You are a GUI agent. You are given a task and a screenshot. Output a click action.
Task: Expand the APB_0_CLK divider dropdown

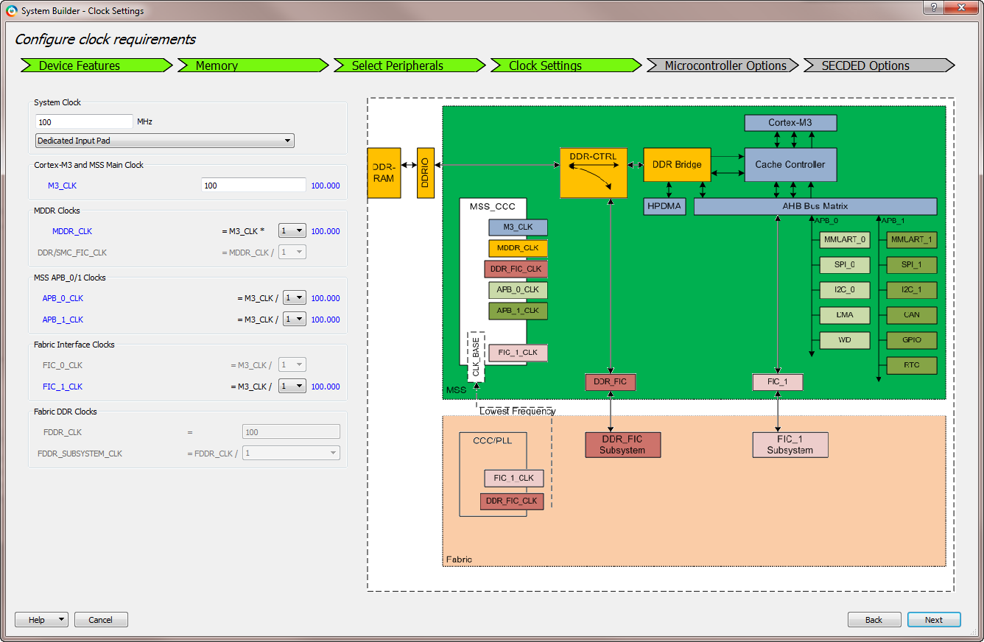[295, 298]
